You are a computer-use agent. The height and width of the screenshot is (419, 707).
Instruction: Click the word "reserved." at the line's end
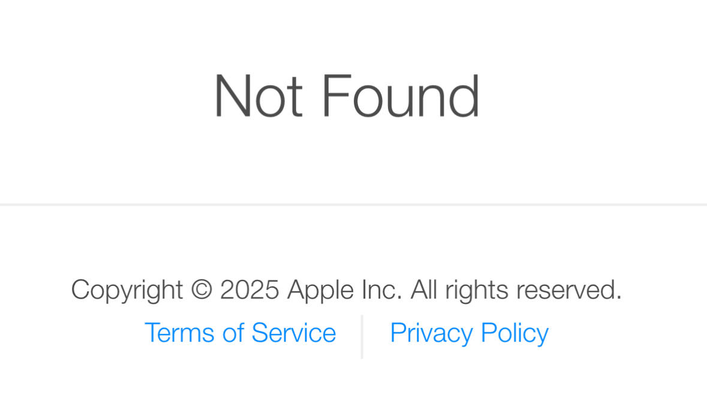(569, 290)
